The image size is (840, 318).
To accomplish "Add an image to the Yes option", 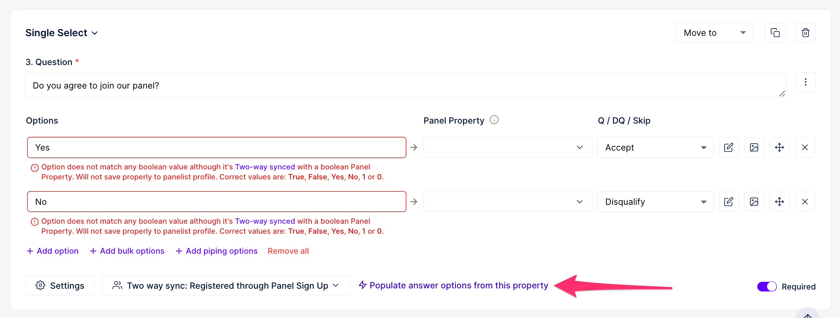I will tap(754, 147).
